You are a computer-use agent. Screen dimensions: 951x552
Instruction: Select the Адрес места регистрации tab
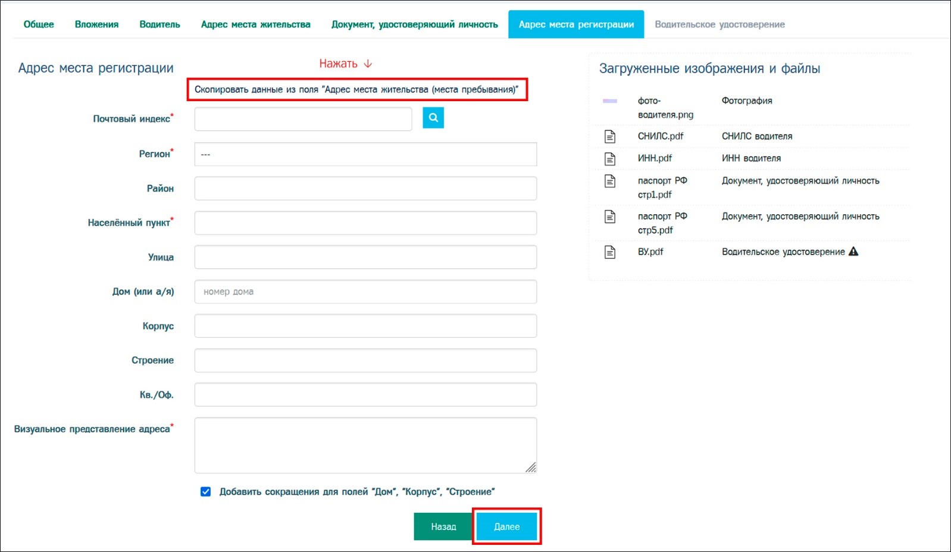[576, 24]
